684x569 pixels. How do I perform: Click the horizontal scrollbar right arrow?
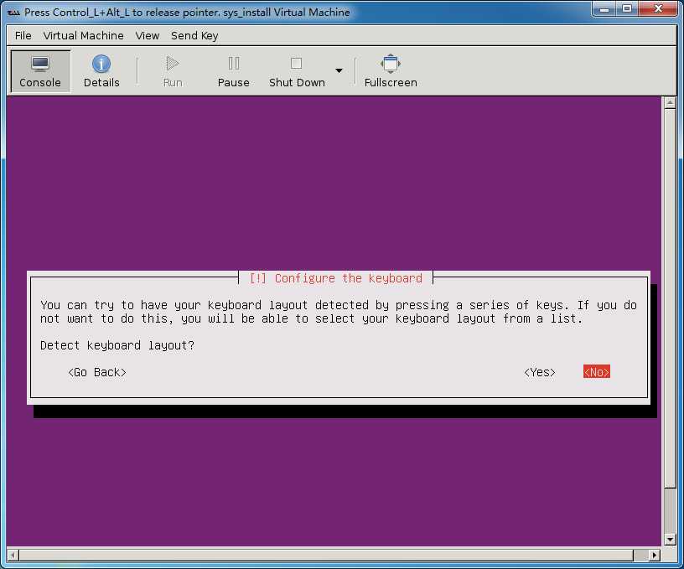click(x=654, y=555)
